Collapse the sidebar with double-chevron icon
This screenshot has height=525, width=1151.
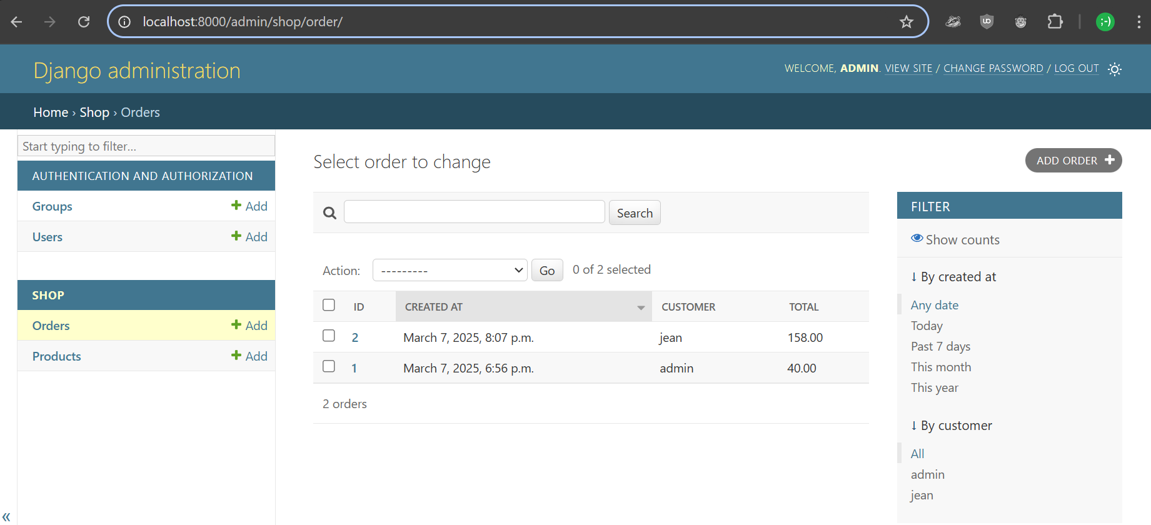click(x=6, y=516)
